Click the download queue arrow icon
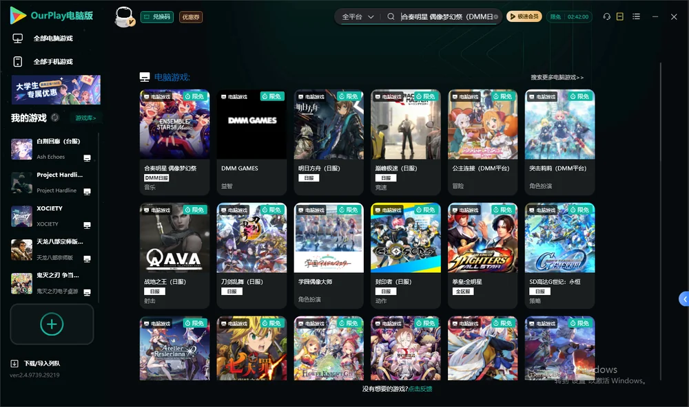This screenshot has width=689, height=407. point(14,364)
